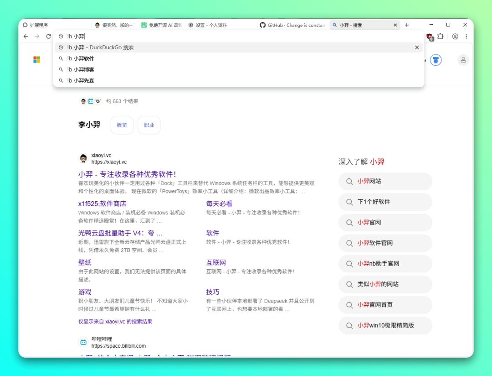Click the Bing sign-in person icon

(463, 60)
